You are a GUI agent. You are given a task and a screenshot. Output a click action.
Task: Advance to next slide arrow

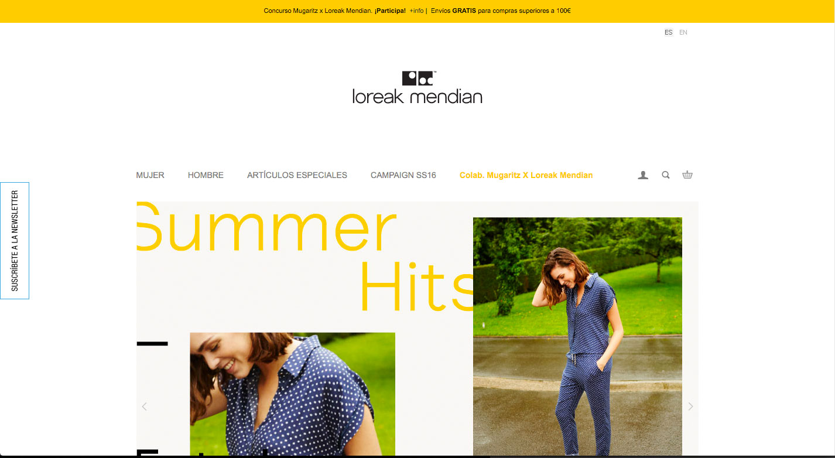[690, 406]
